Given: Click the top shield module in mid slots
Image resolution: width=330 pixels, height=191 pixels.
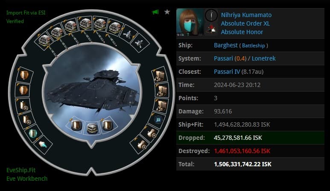Looking at the screenshot, I should (24, 75).
